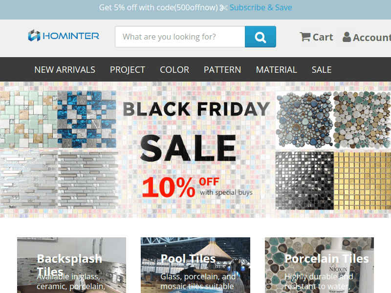Screen dimensions: 391x293
Task: Open the NEW ARRIVALS menu
Action: (x=65, y=69)
